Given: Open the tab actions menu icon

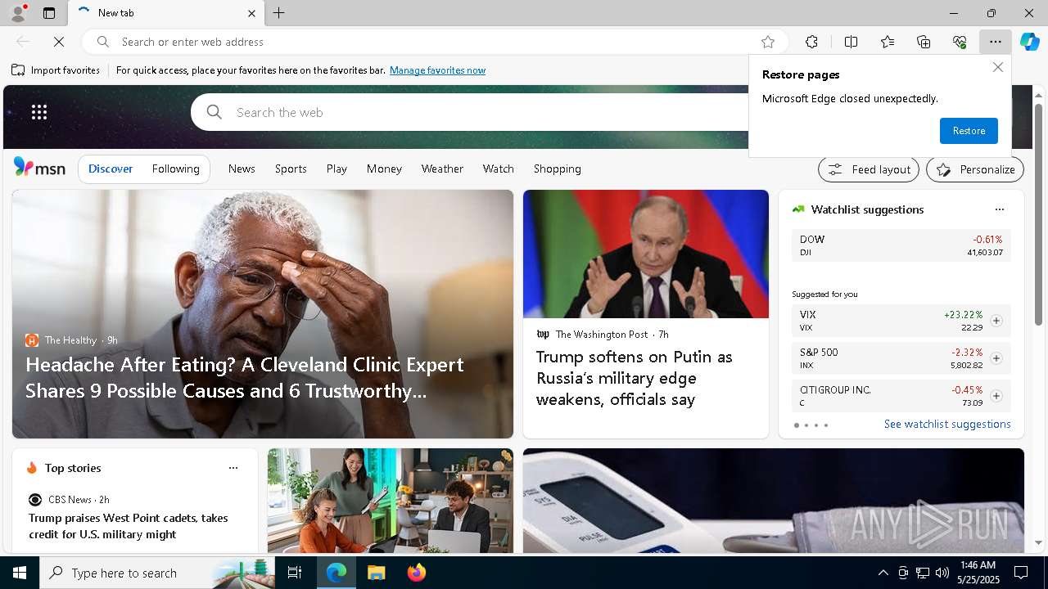Looking at the screenshot, I should (49, 13).
